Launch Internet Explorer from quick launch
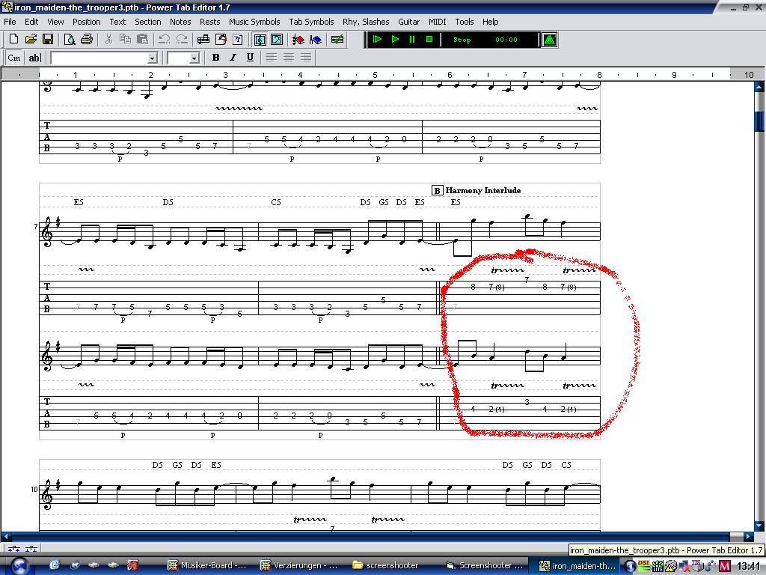Screen dimensions: 766x575 pos(54,565)
